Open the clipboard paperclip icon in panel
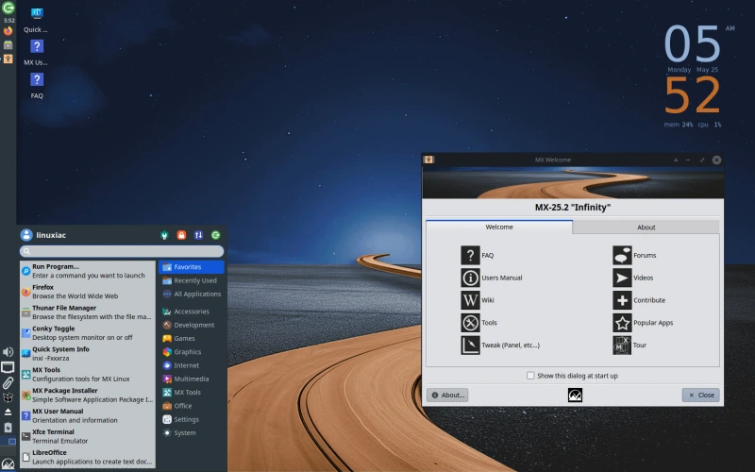This screenshot has width=755, height=472. pos(8,383)
